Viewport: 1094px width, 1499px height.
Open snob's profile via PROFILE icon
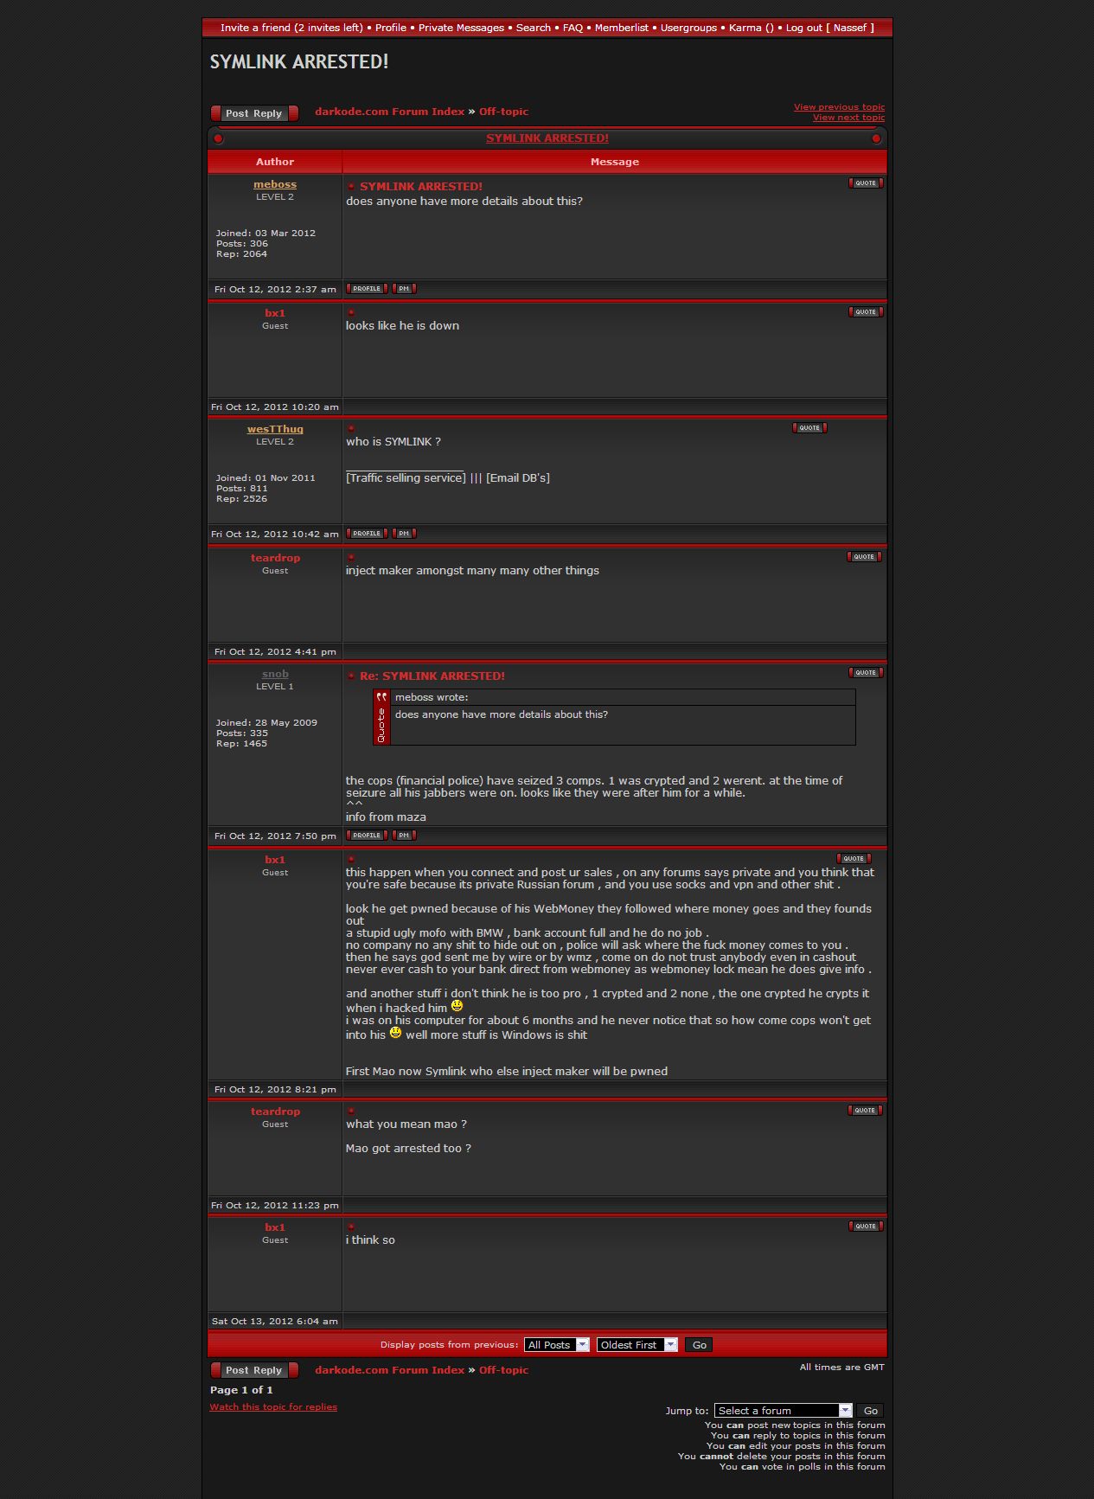(x=367, y=836)
